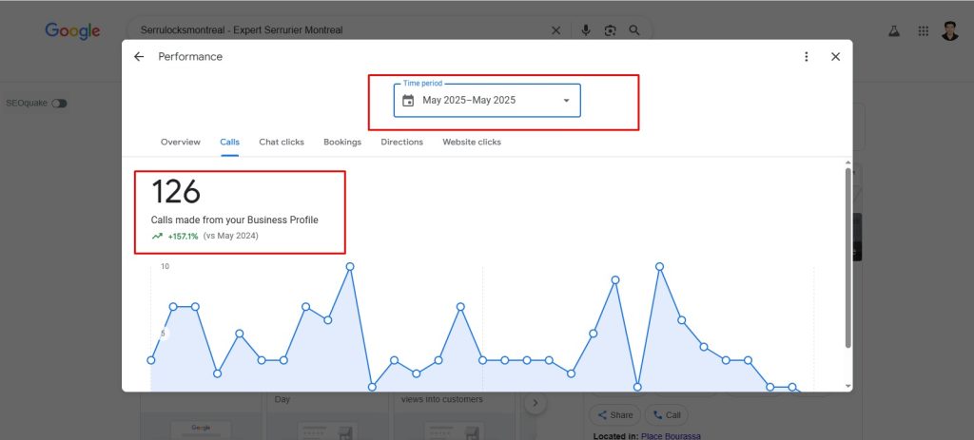Viewport: 974px width, 440px height.
Task: Click the Google logo
Action: click(72, 31)
